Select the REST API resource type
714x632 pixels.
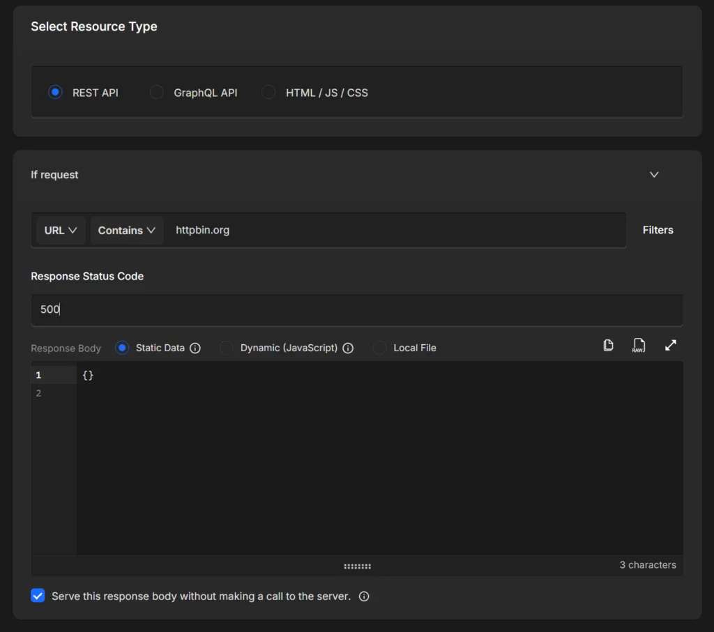click(55, 93)
